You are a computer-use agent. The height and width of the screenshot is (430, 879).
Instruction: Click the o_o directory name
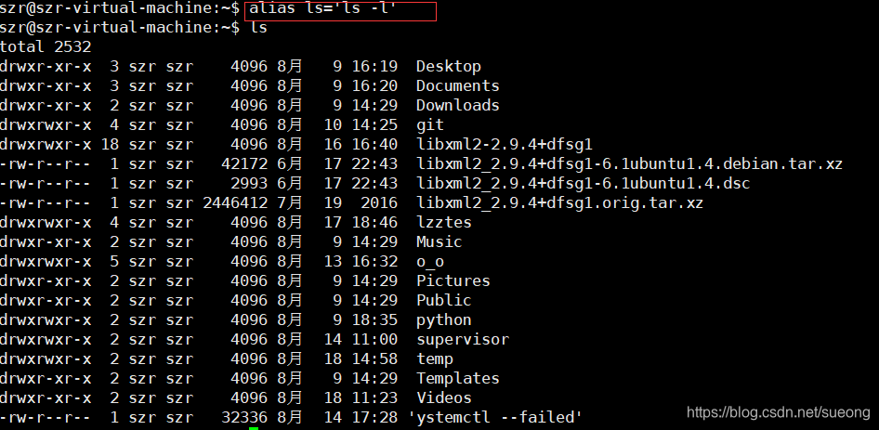pos(430,262)
